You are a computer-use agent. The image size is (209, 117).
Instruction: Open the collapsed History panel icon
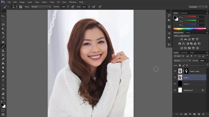pyautogui.click(x=169, y=16)
